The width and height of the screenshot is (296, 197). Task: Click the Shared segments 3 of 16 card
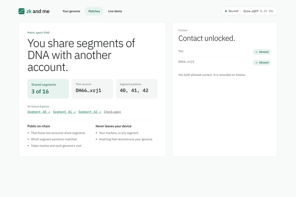(48, 89)
